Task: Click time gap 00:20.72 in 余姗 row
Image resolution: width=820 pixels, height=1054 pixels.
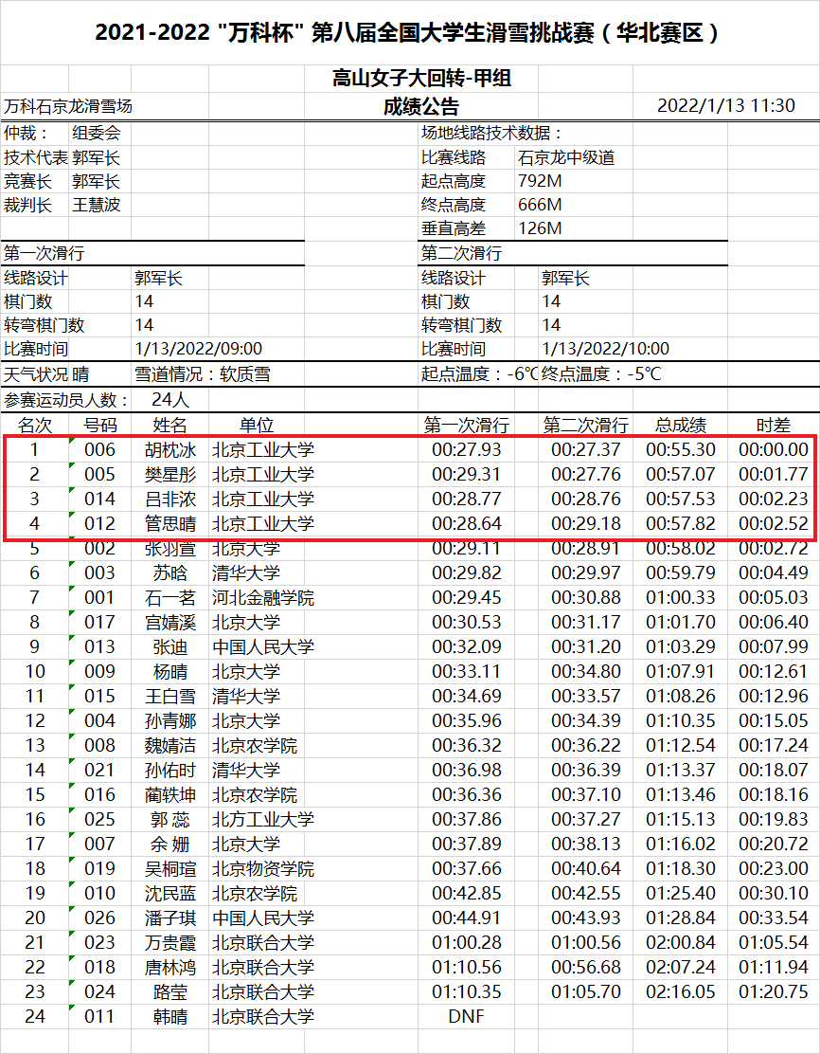Action: click(x=773, y=844)
